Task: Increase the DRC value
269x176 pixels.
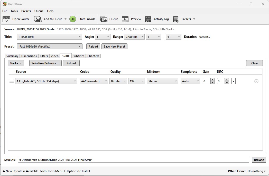Action: (x=227, y=80)
